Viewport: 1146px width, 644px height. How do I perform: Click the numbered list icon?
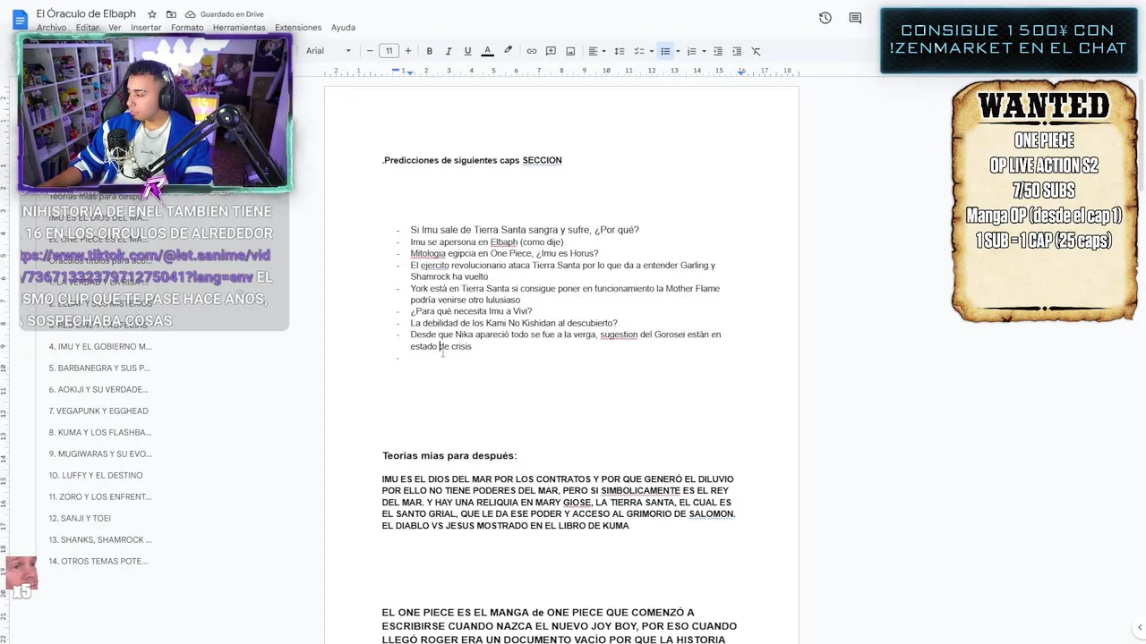[691, 51]
